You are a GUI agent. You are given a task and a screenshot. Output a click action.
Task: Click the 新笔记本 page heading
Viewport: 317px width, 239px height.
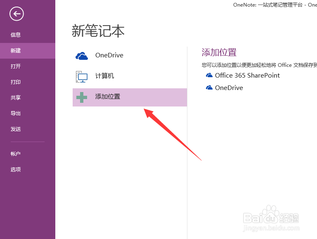(98, 31)
